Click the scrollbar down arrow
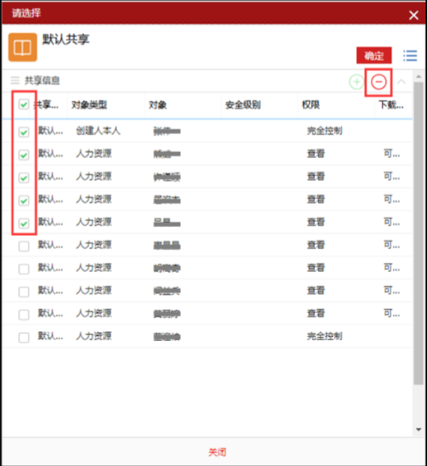Screen dimensions: 427x466 [419, 429]
